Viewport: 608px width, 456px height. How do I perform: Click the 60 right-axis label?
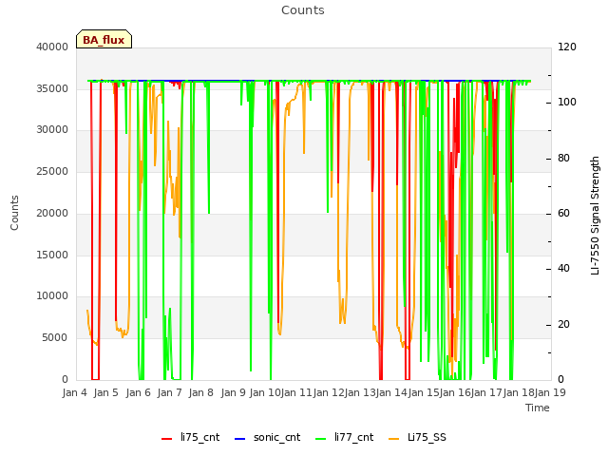click(563, 213)
